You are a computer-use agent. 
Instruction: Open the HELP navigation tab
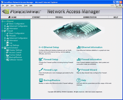point(116,17)
